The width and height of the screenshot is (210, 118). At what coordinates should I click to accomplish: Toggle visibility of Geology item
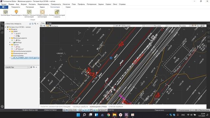12,42
